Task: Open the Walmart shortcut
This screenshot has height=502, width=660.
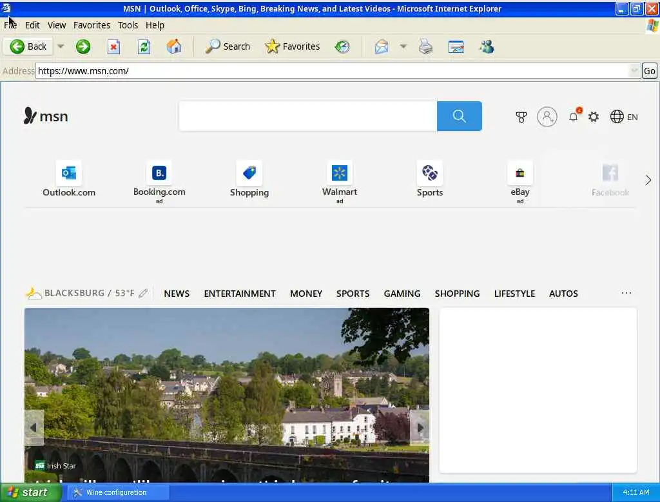Action: coord(340,182)
